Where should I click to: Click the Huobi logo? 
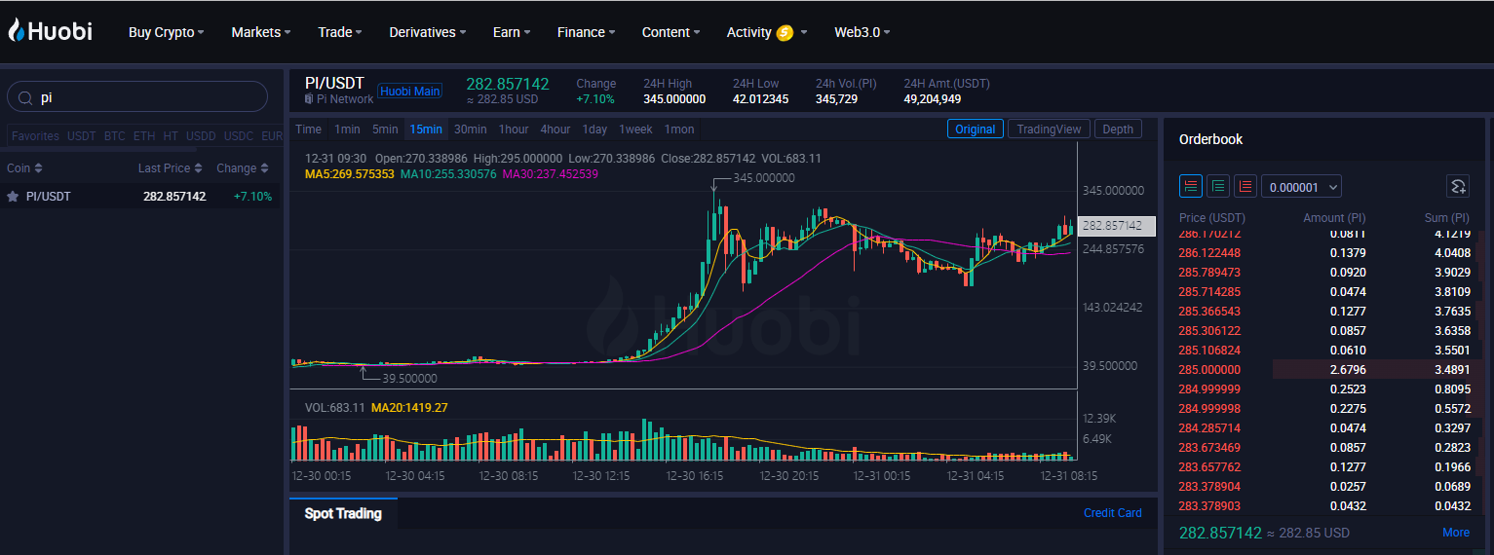[x=50, y=31]
